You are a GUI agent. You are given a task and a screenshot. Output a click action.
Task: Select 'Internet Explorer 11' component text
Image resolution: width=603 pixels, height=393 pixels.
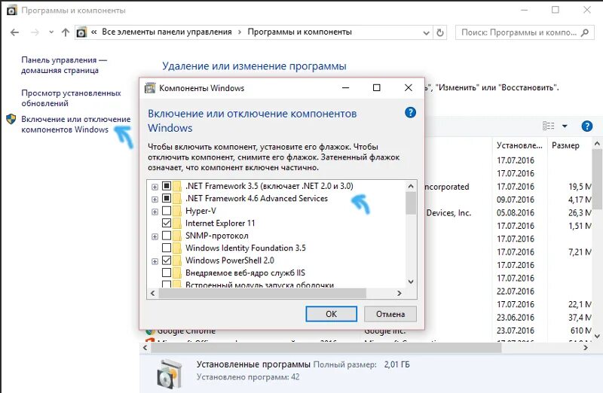(x=220, y=223)
